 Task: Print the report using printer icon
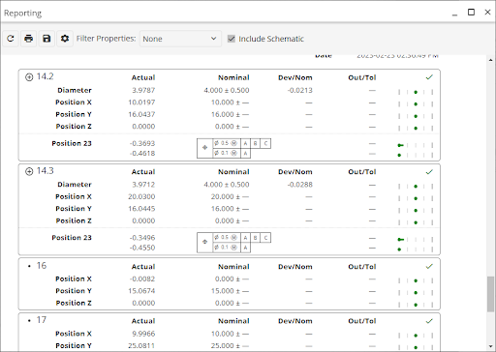[29, 39]
